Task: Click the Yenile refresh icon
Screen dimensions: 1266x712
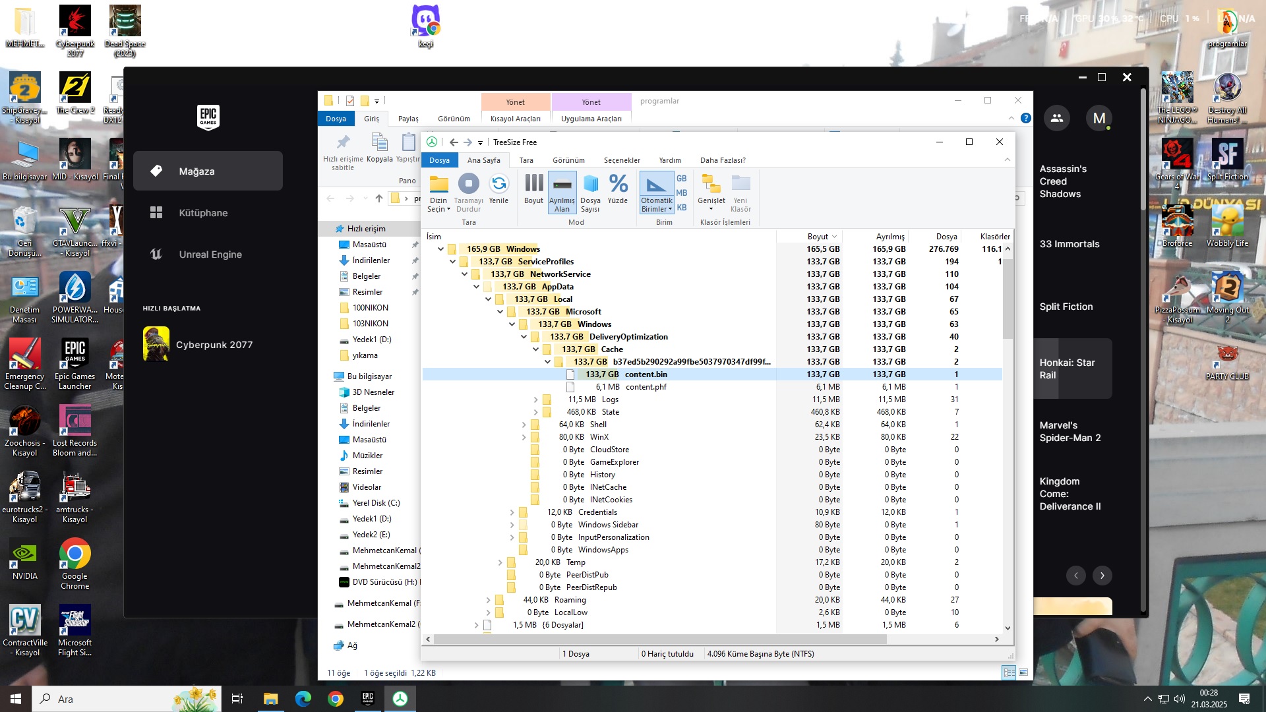Action: 498,185
